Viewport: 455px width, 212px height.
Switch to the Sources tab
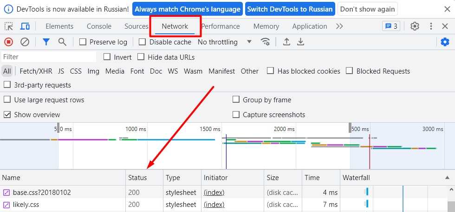click(x=136, y=26)
